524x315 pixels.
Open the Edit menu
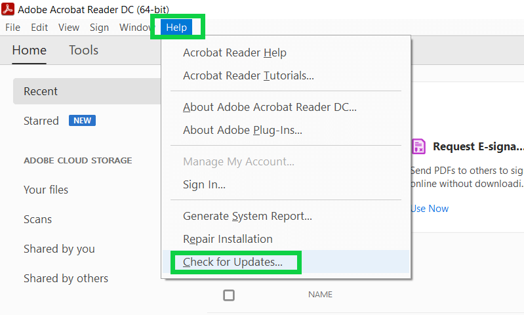click(39, 28)
